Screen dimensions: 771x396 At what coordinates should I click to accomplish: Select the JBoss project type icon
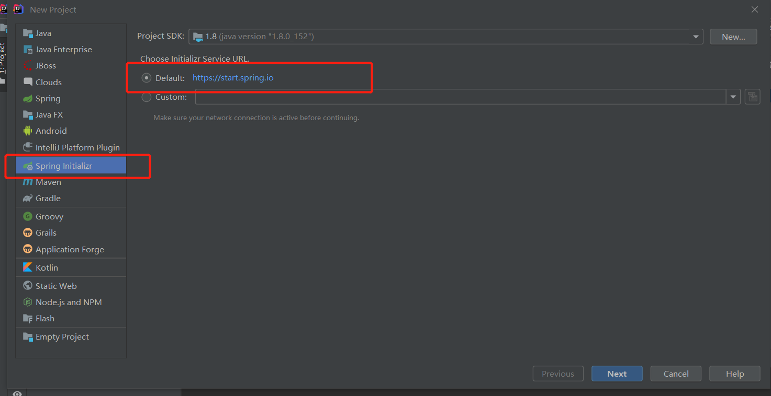point(28,65)
